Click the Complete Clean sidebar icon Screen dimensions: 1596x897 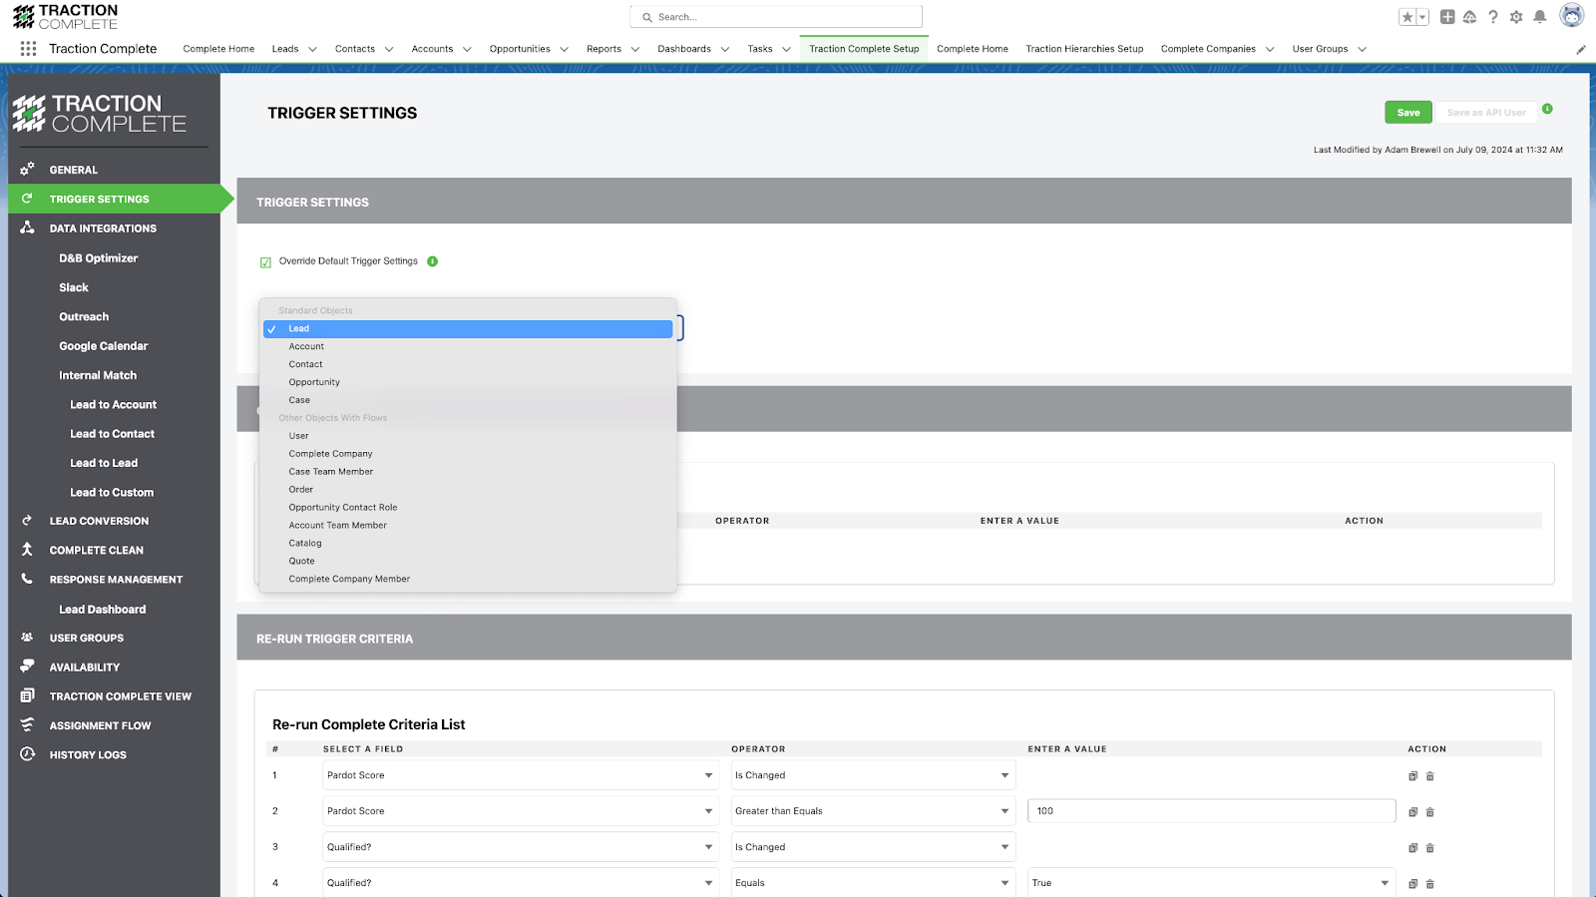tap(27, 549)
